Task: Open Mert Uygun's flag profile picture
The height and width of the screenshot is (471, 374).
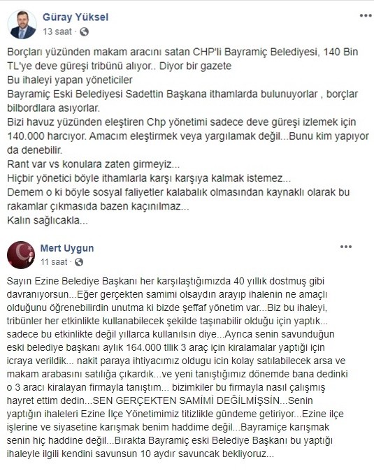Action: pos(21,255)
